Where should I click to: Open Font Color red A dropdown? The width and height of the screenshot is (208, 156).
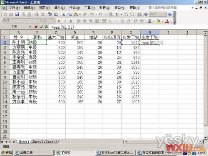(171, 21)
